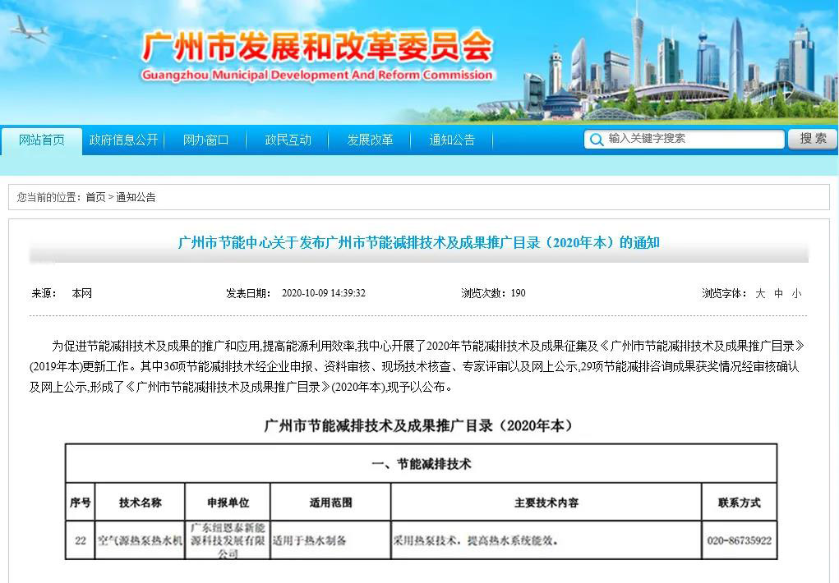Viewport: 839px width, 583px height.
Task: Select the 空气源热泵热水机 table cell
Action: [x=140, y=541]
